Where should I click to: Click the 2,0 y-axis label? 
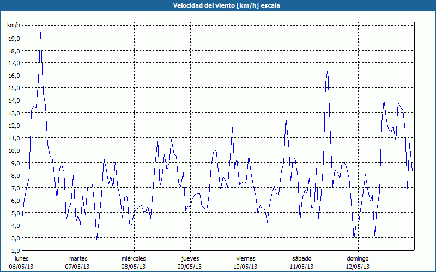pyautogui.click(x=15, y=250)
